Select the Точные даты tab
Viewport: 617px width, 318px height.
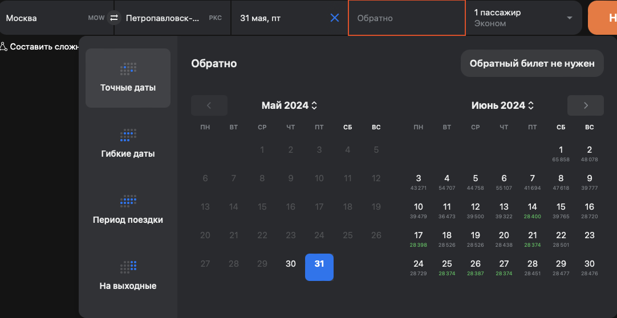pyautogui.click(x=128, y=78)
